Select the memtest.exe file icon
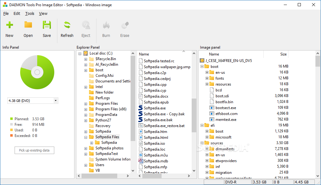321x185 pixels. [212, 120]
